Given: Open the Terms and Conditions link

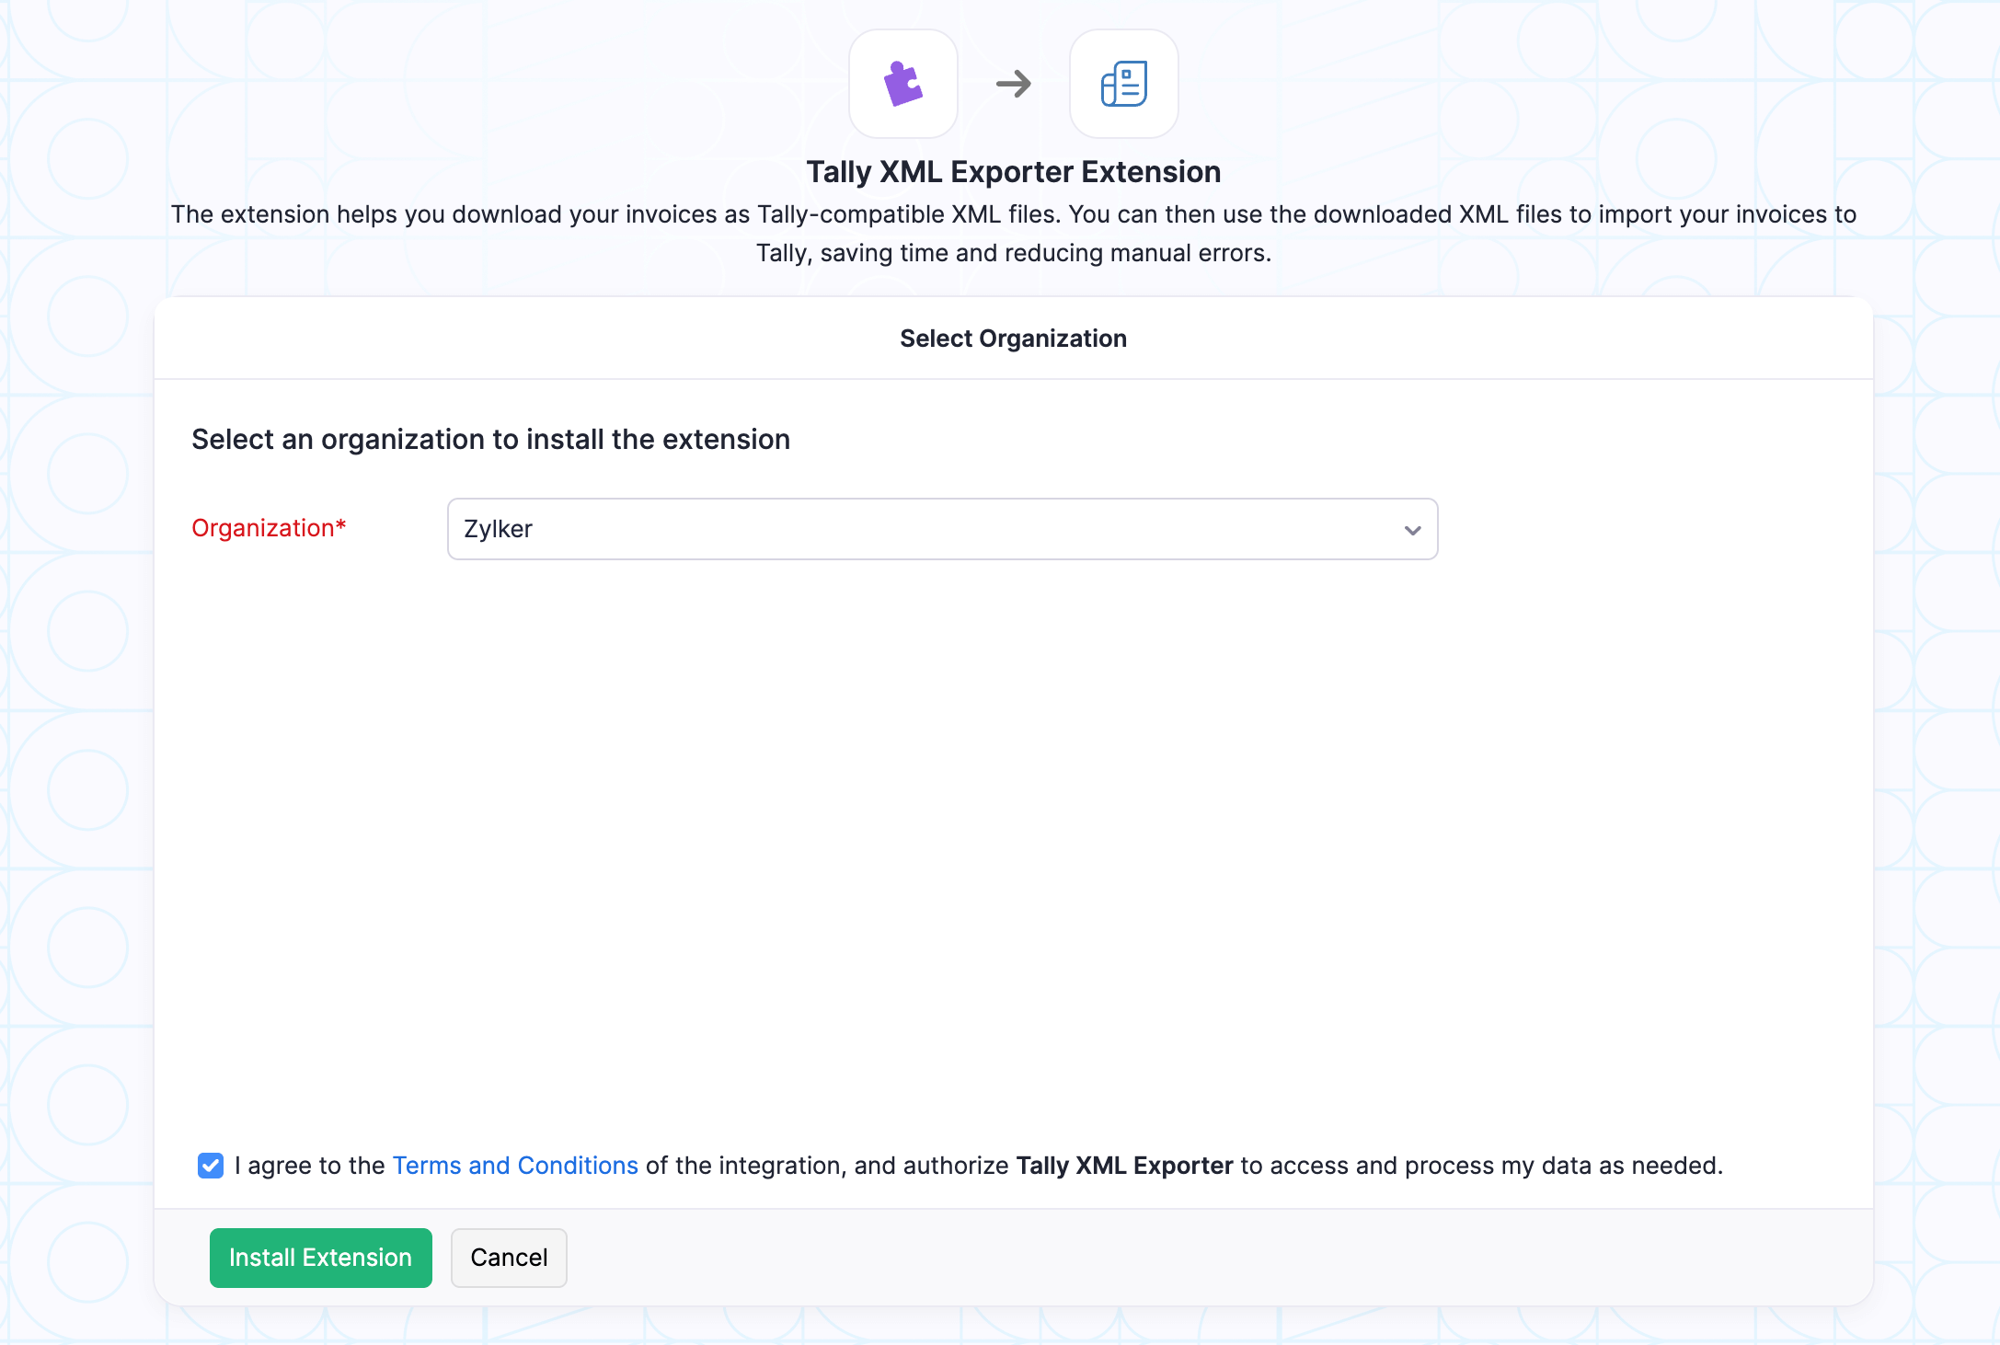Looking at the screenshot, I should (514, 1166).
